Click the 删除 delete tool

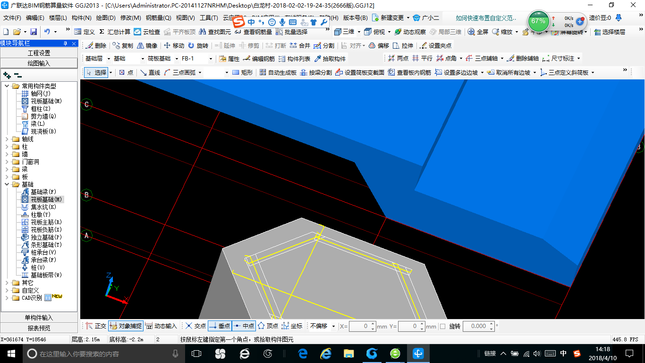(x=96, y=46)
